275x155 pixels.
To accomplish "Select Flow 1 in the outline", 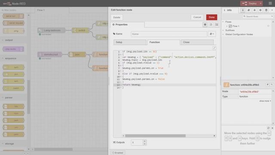I will [236, 26].
